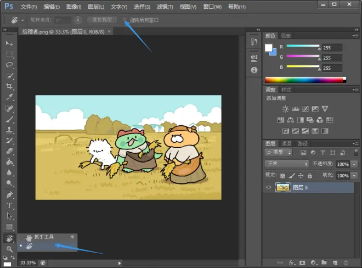Add a Brightness/Contrast adjustment
This screenshot has width=362, height=268.
tap(285, 109)
